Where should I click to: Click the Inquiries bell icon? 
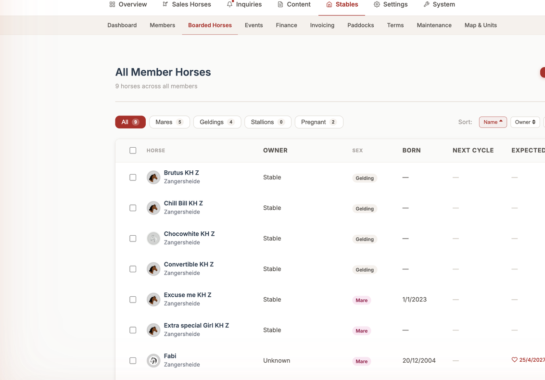click(230, 4)
